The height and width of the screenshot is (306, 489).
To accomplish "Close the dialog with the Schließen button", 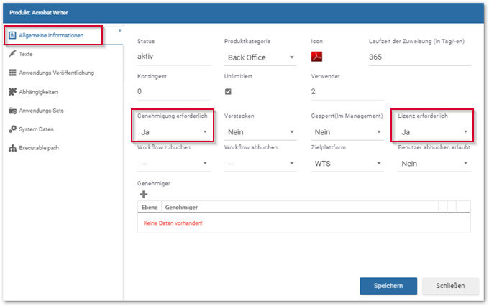I will point(450,286).
